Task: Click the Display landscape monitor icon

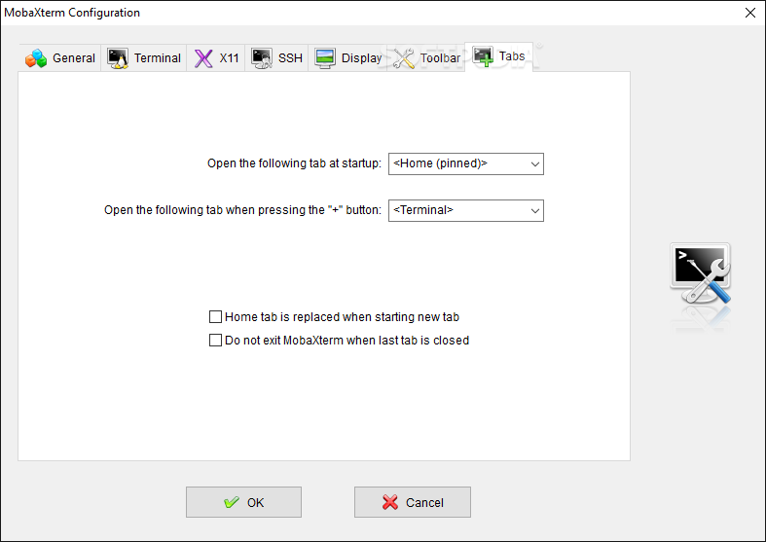Action: tap(325, 58)
